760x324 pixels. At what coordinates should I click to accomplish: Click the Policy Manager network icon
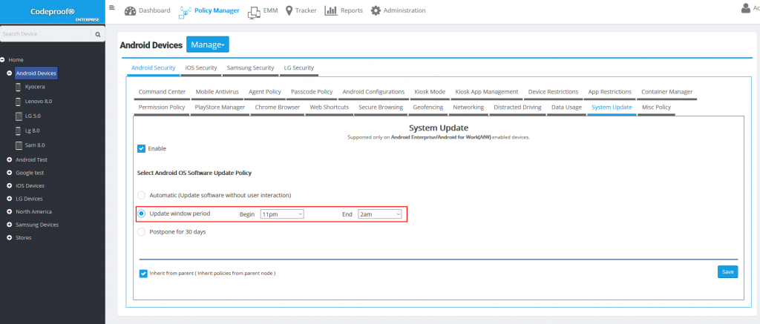click(x=185, y=12)
